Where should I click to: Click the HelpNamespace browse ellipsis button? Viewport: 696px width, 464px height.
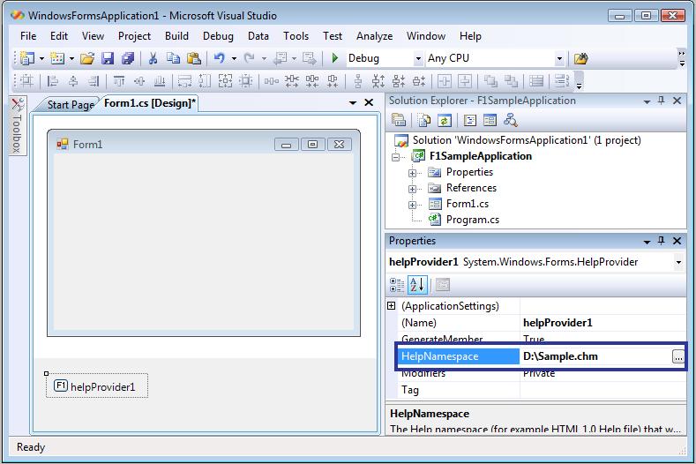(x=677, y=356)
